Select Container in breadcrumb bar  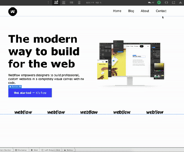[x=21, y=150]
